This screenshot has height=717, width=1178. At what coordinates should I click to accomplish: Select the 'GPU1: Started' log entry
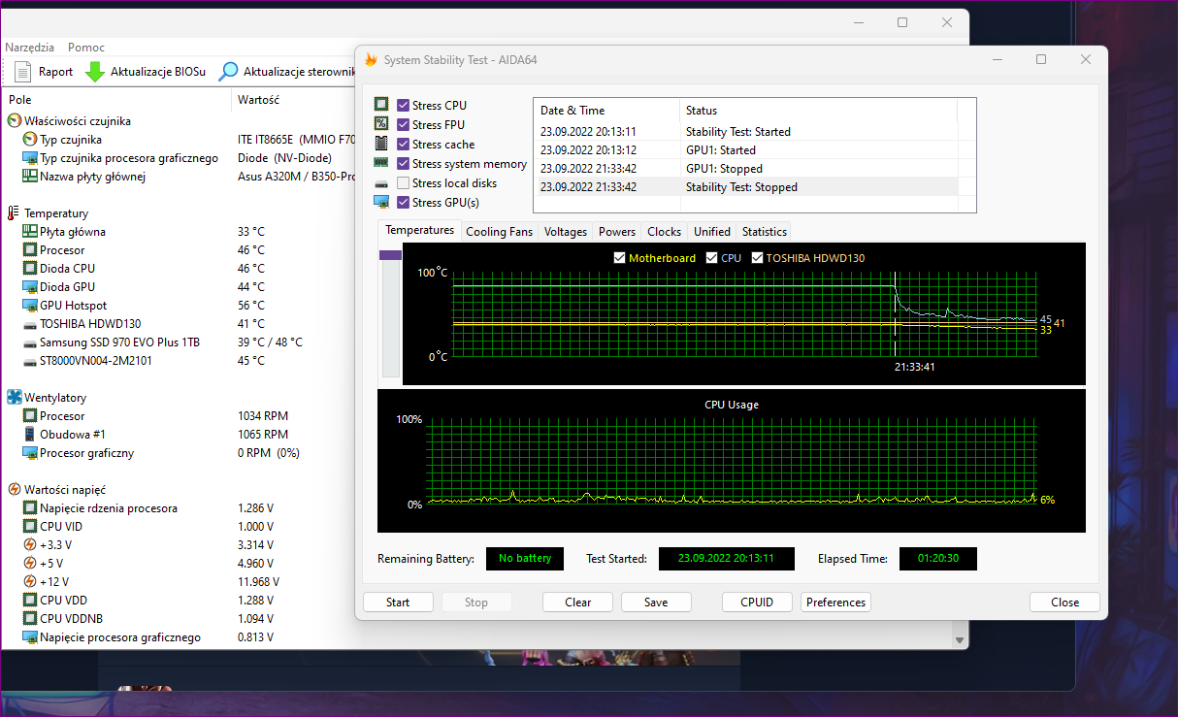pos(745,150)
